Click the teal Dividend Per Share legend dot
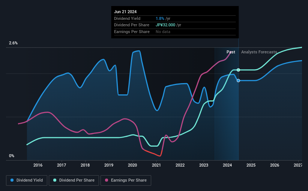This screenshot has width=308, height=191. 55,180
